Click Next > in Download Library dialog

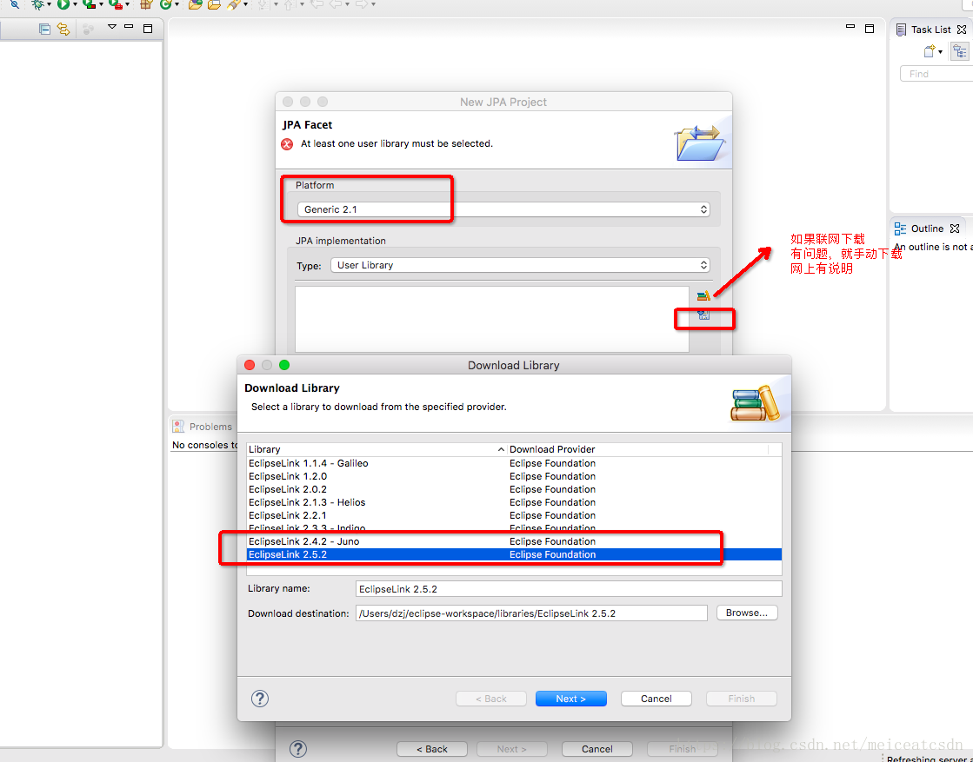570,699
